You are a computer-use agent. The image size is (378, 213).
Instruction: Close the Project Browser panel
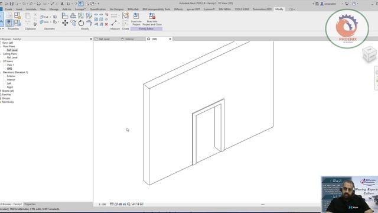point(91,39)
